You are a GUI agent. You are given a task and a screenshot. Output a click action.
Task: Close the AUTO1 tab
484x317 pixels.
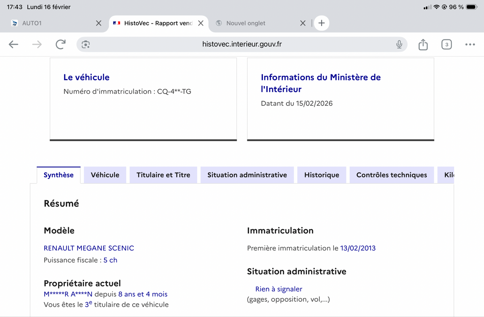98,23
